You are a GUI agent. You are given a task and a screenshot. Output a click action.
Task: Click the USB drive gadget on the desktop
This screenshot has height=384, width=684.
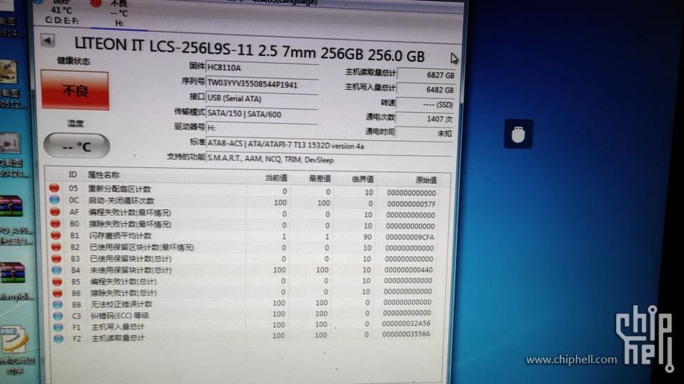point(518,134)
